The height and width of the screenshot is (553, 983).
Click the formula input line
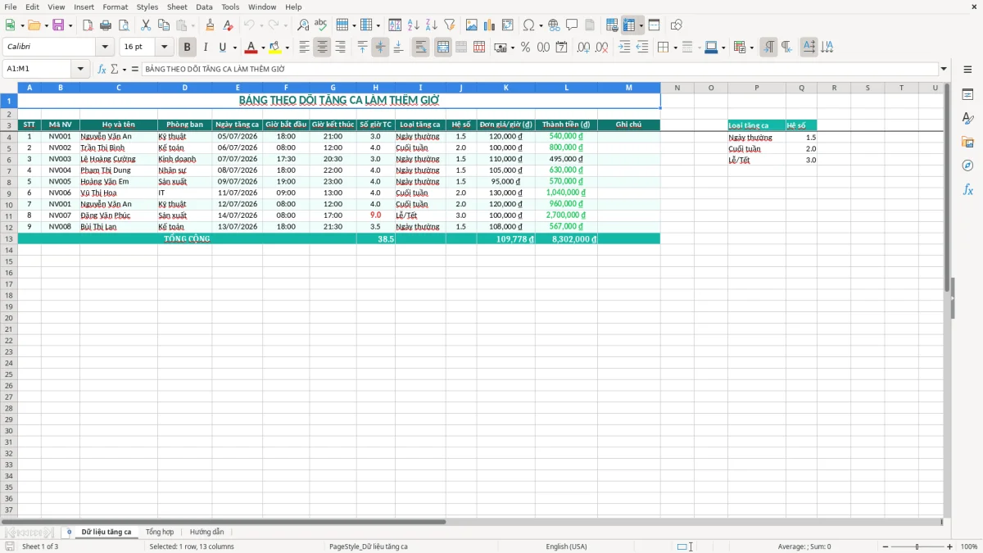pyautogui.click(x=539, y=69)
